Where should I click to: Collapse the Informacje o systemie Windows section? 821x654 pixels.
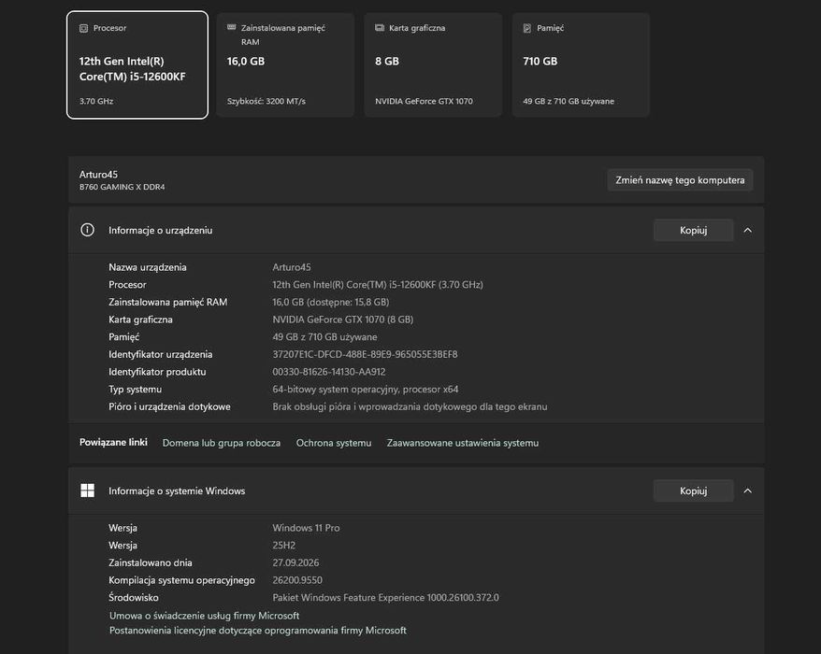748,490
